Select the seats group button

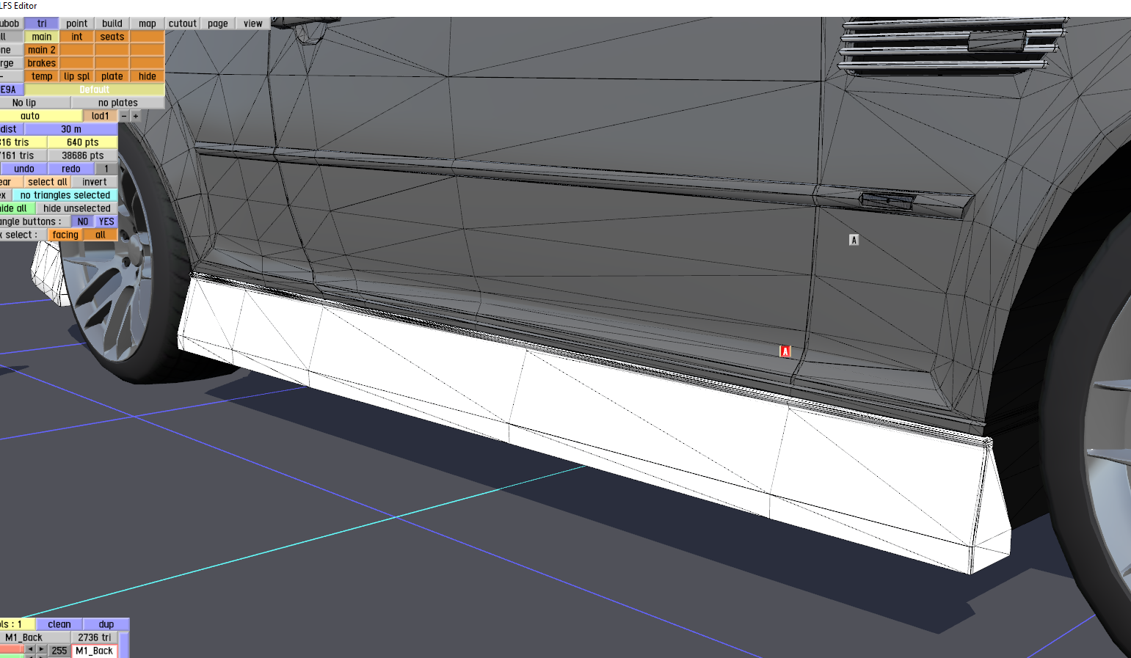click(x=112, y=37)
